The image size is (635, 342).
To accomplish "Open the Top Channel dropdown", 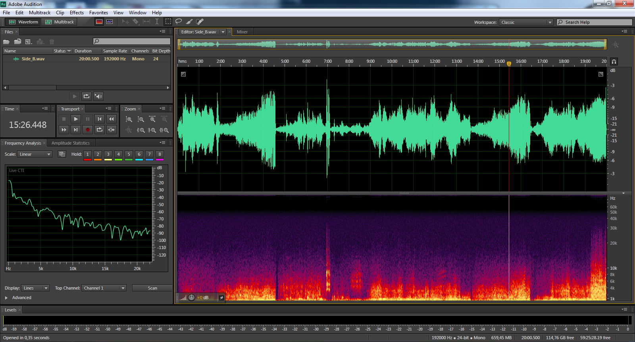I will (x=104, y=288).
